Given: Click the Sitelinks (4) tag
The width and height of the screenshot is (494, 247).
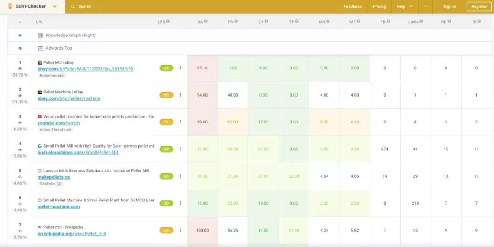Looking at the screenshot, I should (x=50, y=184).
